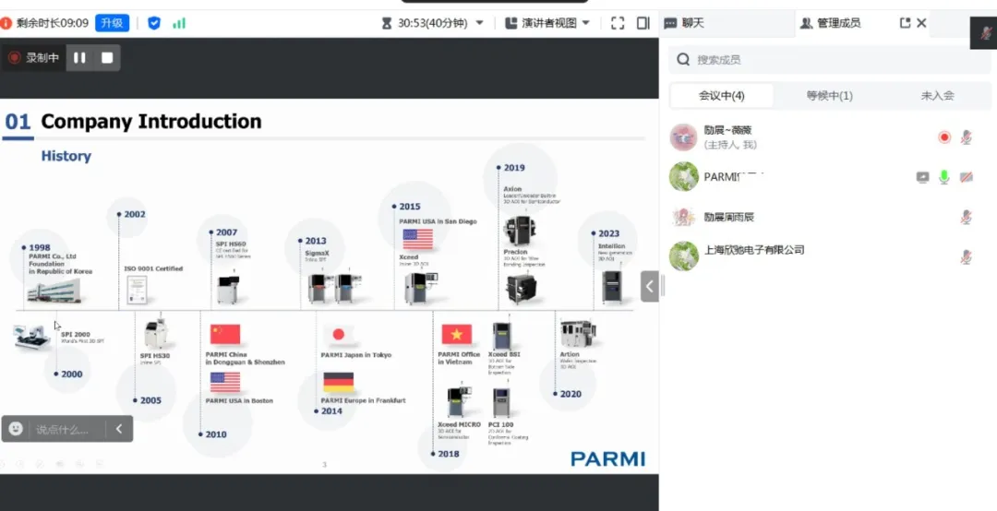Viewport: 997px width, 511px height.
Task: Stop the meeting recording
Action: [x=107, y=58]
